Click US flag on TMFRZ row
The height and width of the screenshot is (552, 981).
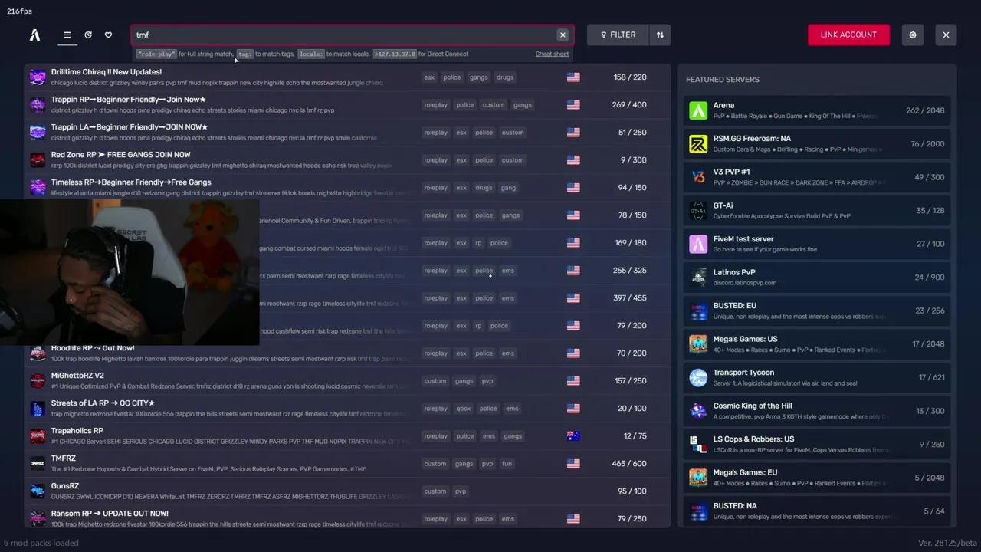[573, 463]
